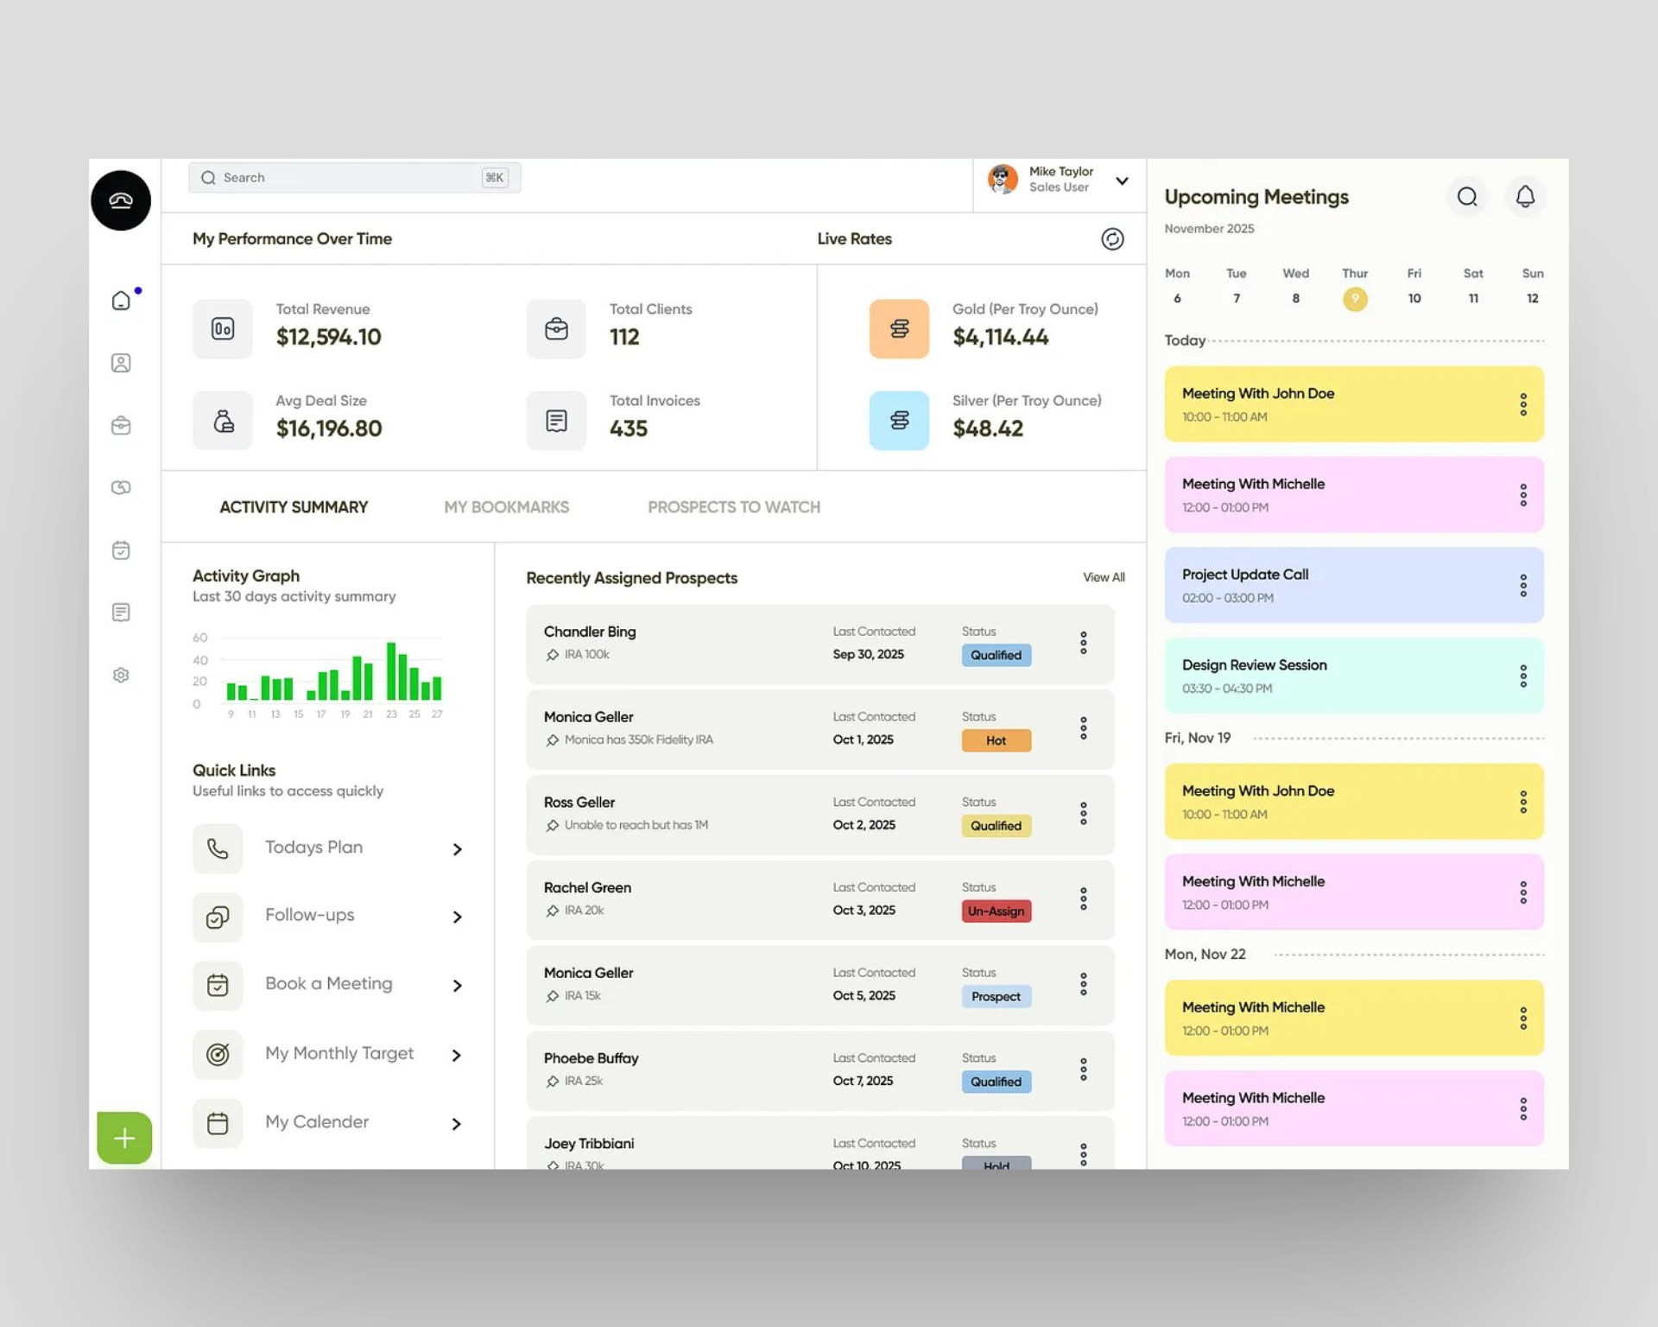1658x1327 pixels.
Task: Switch to My Bookmarks tab
Action: coord(507,507)
